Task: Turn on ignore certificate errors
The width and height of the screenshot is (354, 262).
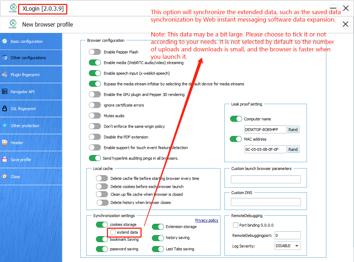Action: click(95, 105)
